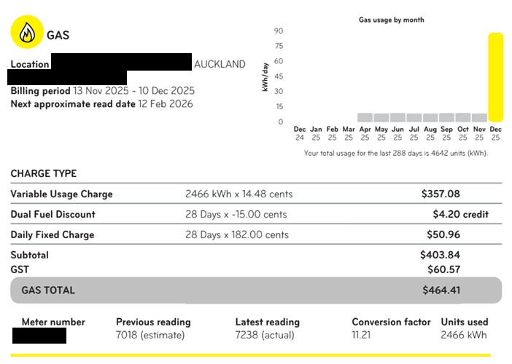
Task: Click the Units used value 2466 kWh
Action: (464, 336)
